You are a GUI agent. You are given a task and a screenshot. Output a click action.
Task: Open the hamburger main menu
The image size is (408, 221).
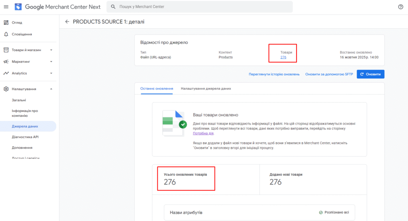[6, 7]
